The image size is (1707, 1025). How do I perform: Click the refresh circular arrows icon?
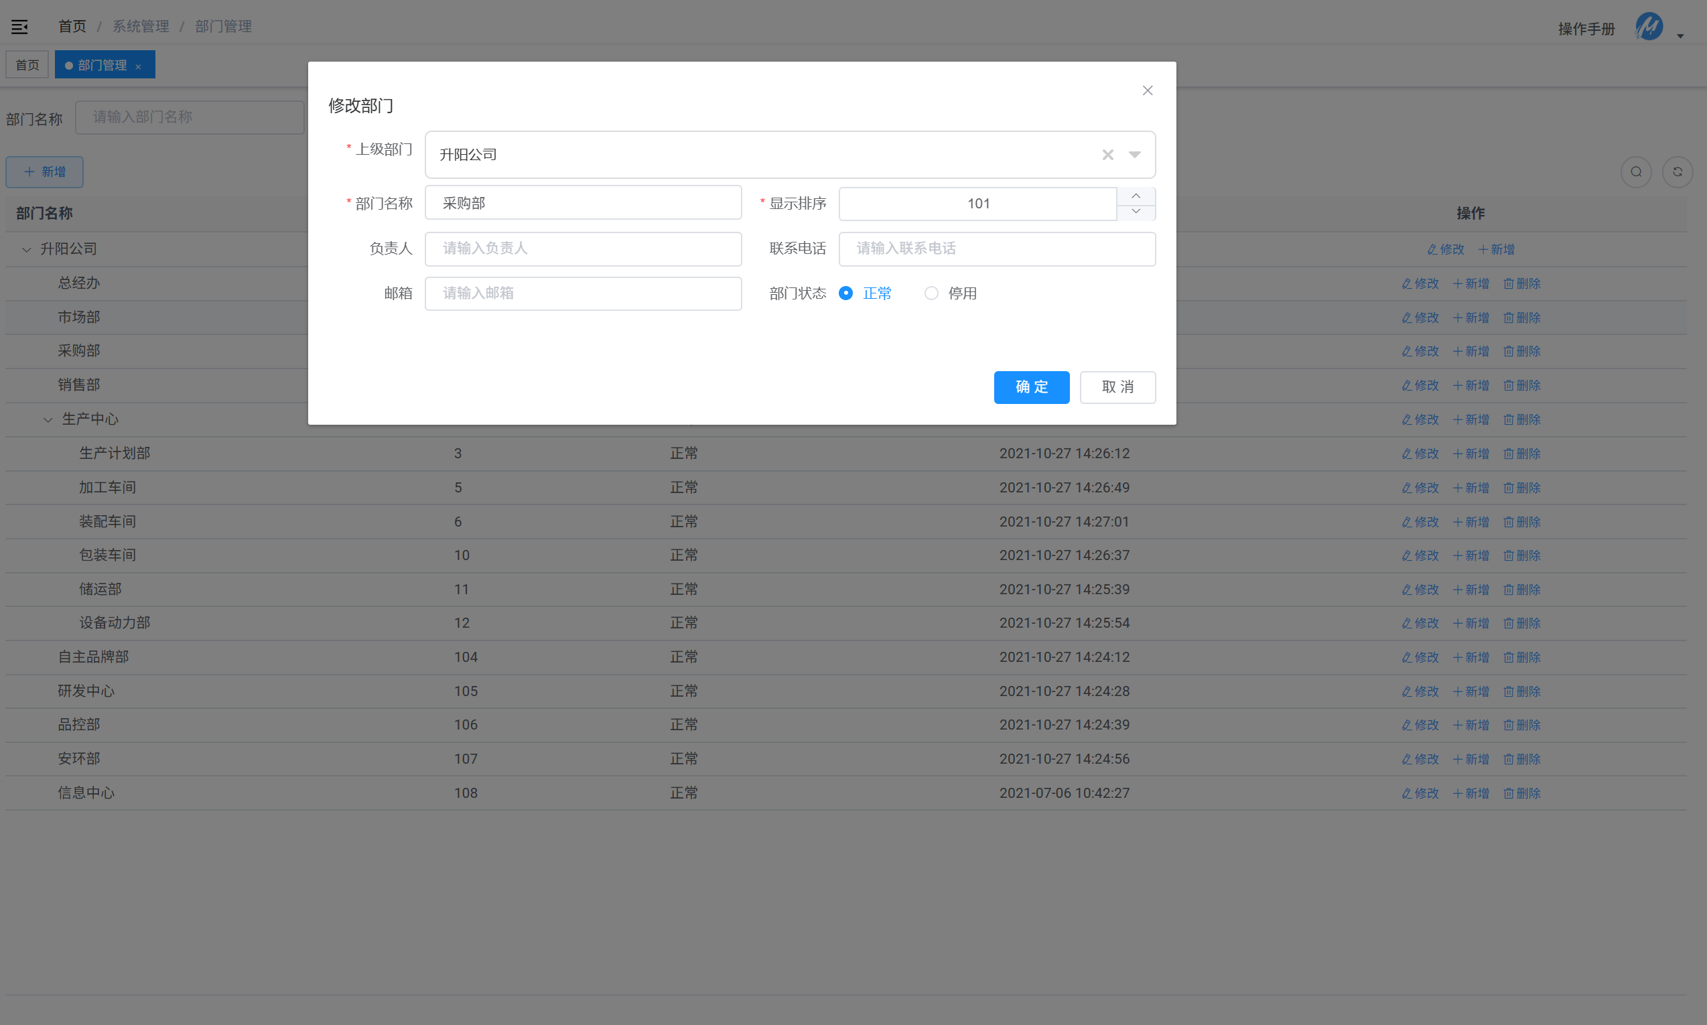[x=1678, y=172]
